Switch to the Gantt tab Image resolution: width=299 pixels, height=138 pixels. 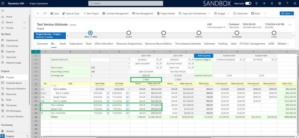click(x=62, y=44)
